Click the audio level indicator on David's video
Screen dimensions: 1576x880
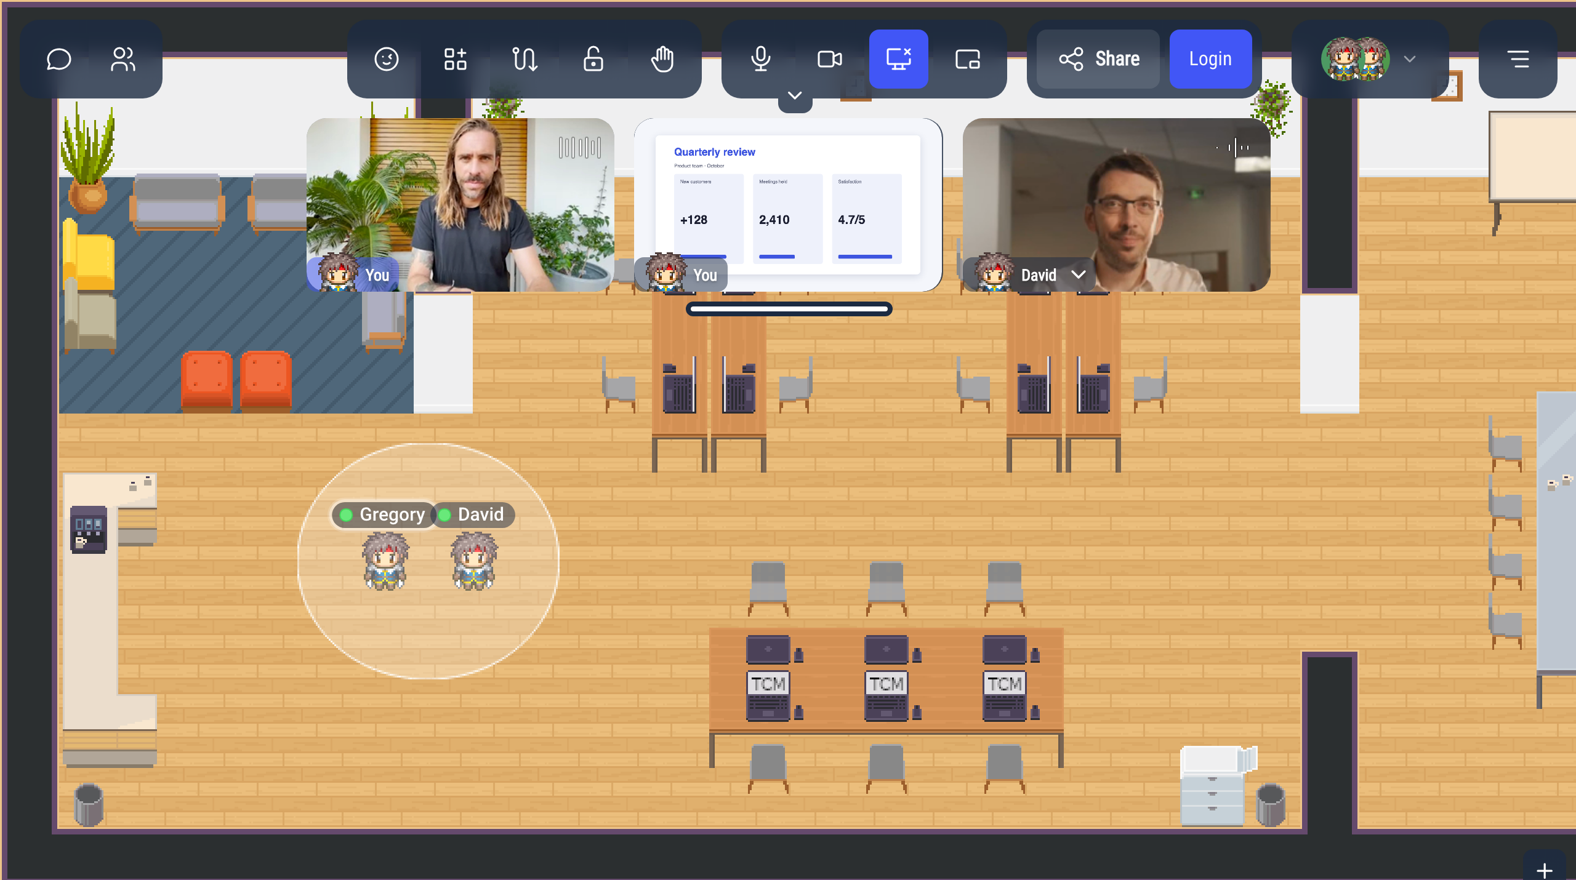(x=1234, y=148)
